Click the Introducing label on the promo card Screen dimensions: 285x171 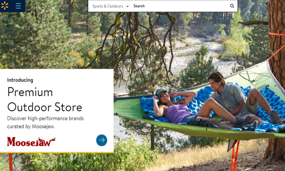coord(20,80)
